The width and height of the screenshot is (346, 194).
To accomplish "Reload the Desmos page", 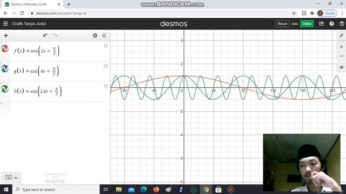I will pos(22,13).
